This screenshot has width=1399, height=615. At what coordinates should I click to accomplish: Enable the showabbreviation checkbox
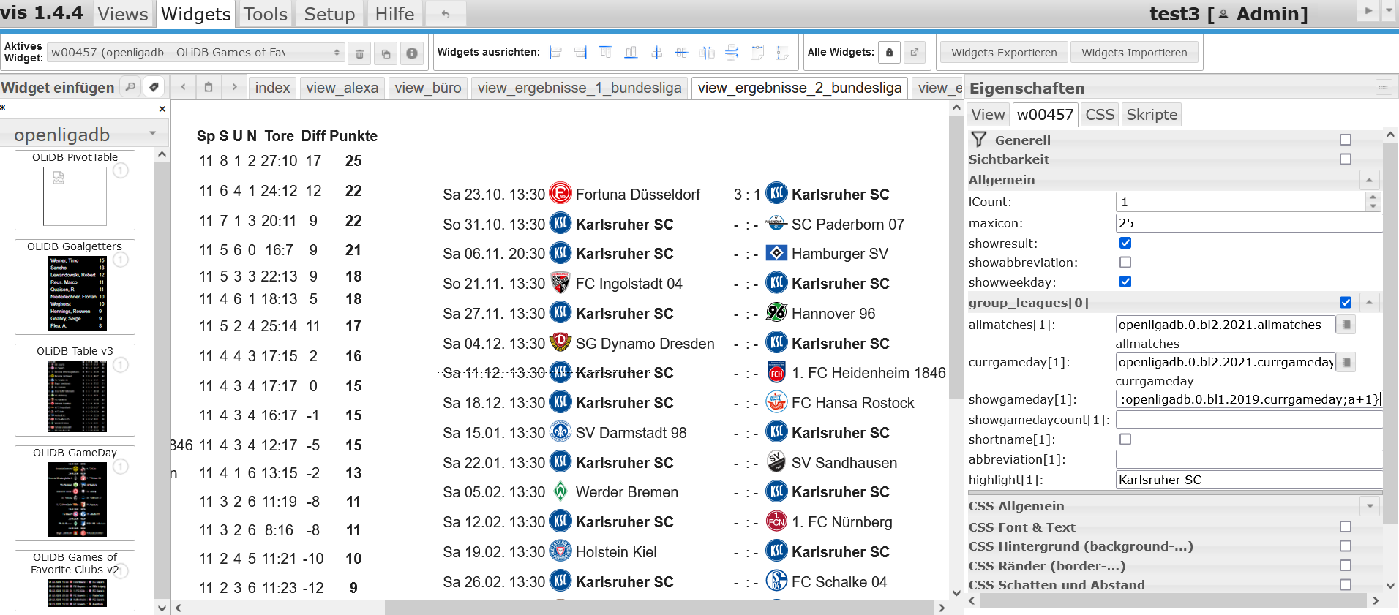coord(1125,263)
